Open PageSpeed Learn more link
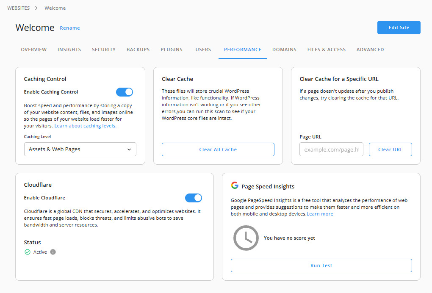This screenshot has height=293, width=432. coord(320,214)
